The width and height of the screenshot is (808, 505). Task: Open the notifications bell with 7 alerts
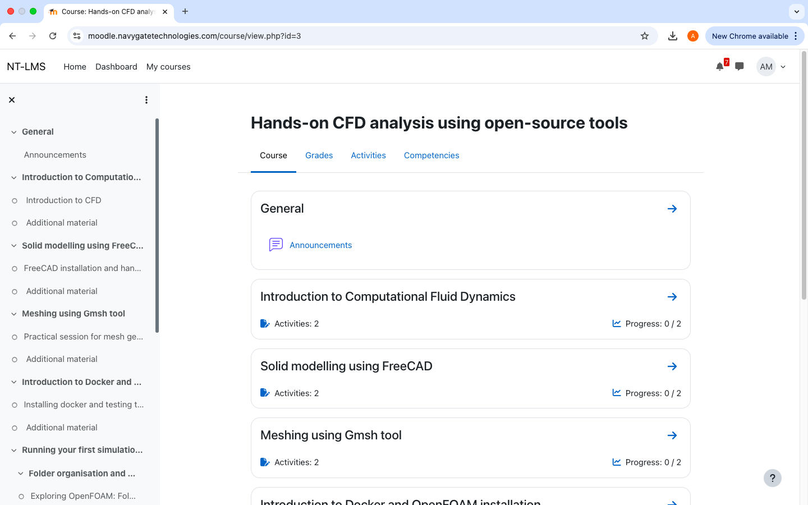pyautogui.click(x=719, y=66)
